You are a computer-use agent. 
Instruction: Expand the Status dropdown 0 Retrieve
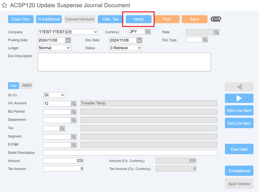(125, 48)
